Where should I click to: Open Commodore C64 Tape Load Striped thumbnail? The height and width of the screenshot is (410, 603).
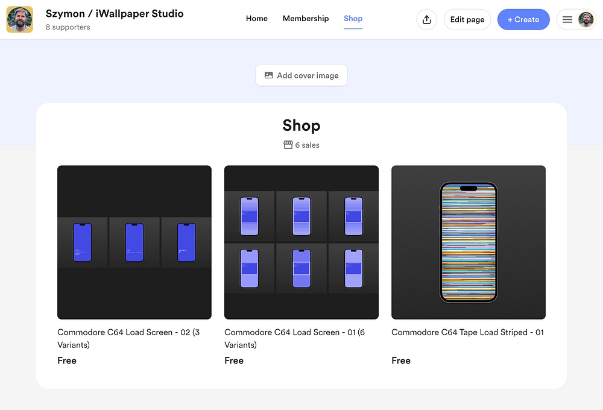pos(469,242)
